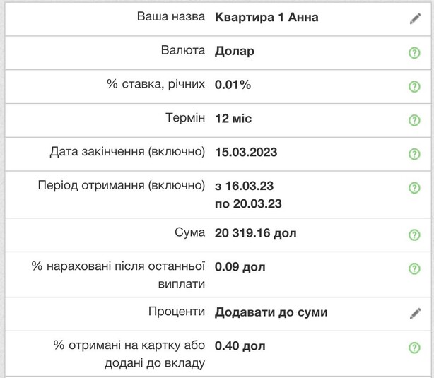Click the Квартира 1 Анна name text
Viewport: 434px width, 378px height.
(x=266, y=18)
